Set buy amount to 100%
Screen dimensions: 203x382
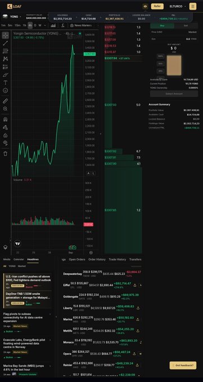coord(160,56)
